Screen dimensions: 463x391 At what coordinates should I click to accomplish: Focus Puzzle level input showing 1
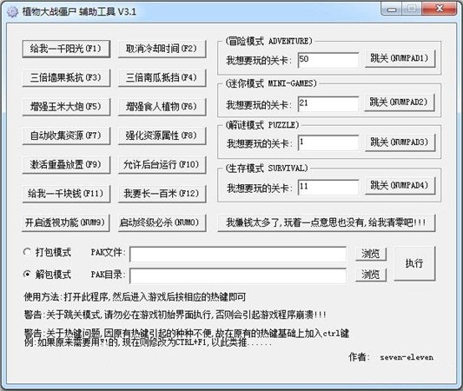[328, 143]
